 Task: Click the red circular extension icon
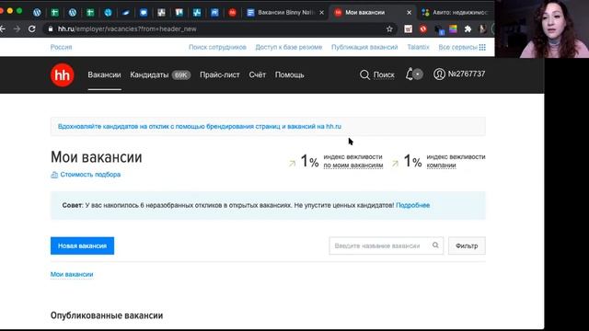(x=423, y=29)
